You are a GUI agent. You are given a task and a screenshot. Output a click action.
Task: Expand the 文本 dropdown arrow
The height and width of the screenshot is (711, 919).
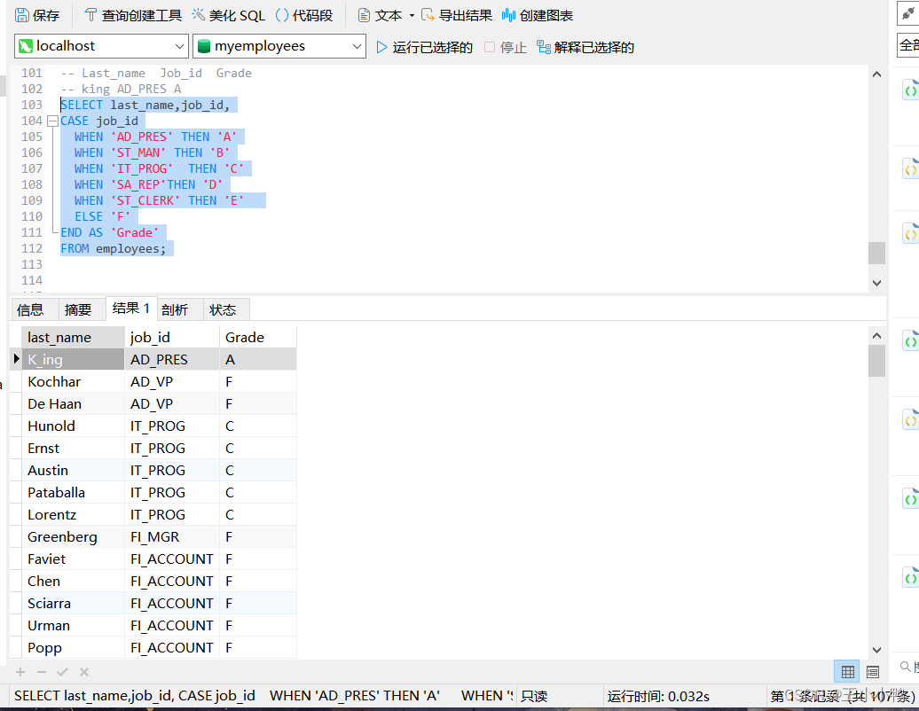(x=412, y=16)
